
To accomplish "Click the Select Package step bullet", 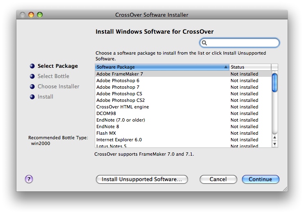I will point(32,66).
